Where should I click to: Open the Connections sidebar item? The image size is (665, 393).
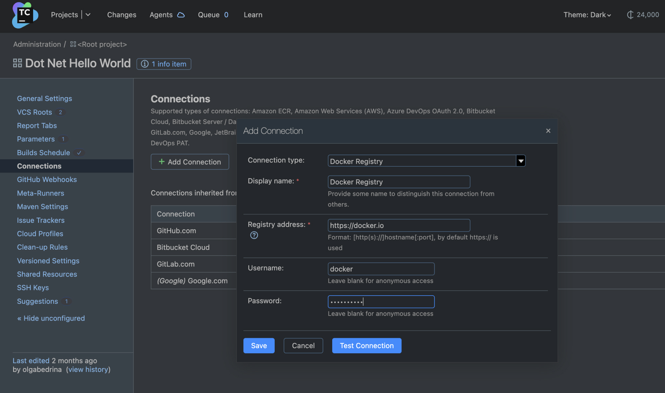click(39, 166)
